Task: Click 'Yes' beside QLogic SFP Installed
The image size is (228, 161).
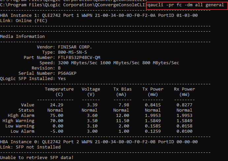Action: coord(62,79)
